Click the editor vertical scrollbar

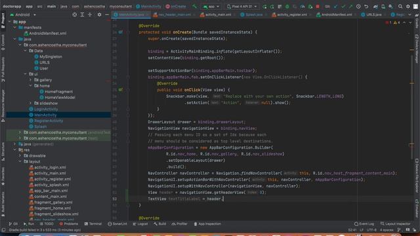click(x=412, y=107)
